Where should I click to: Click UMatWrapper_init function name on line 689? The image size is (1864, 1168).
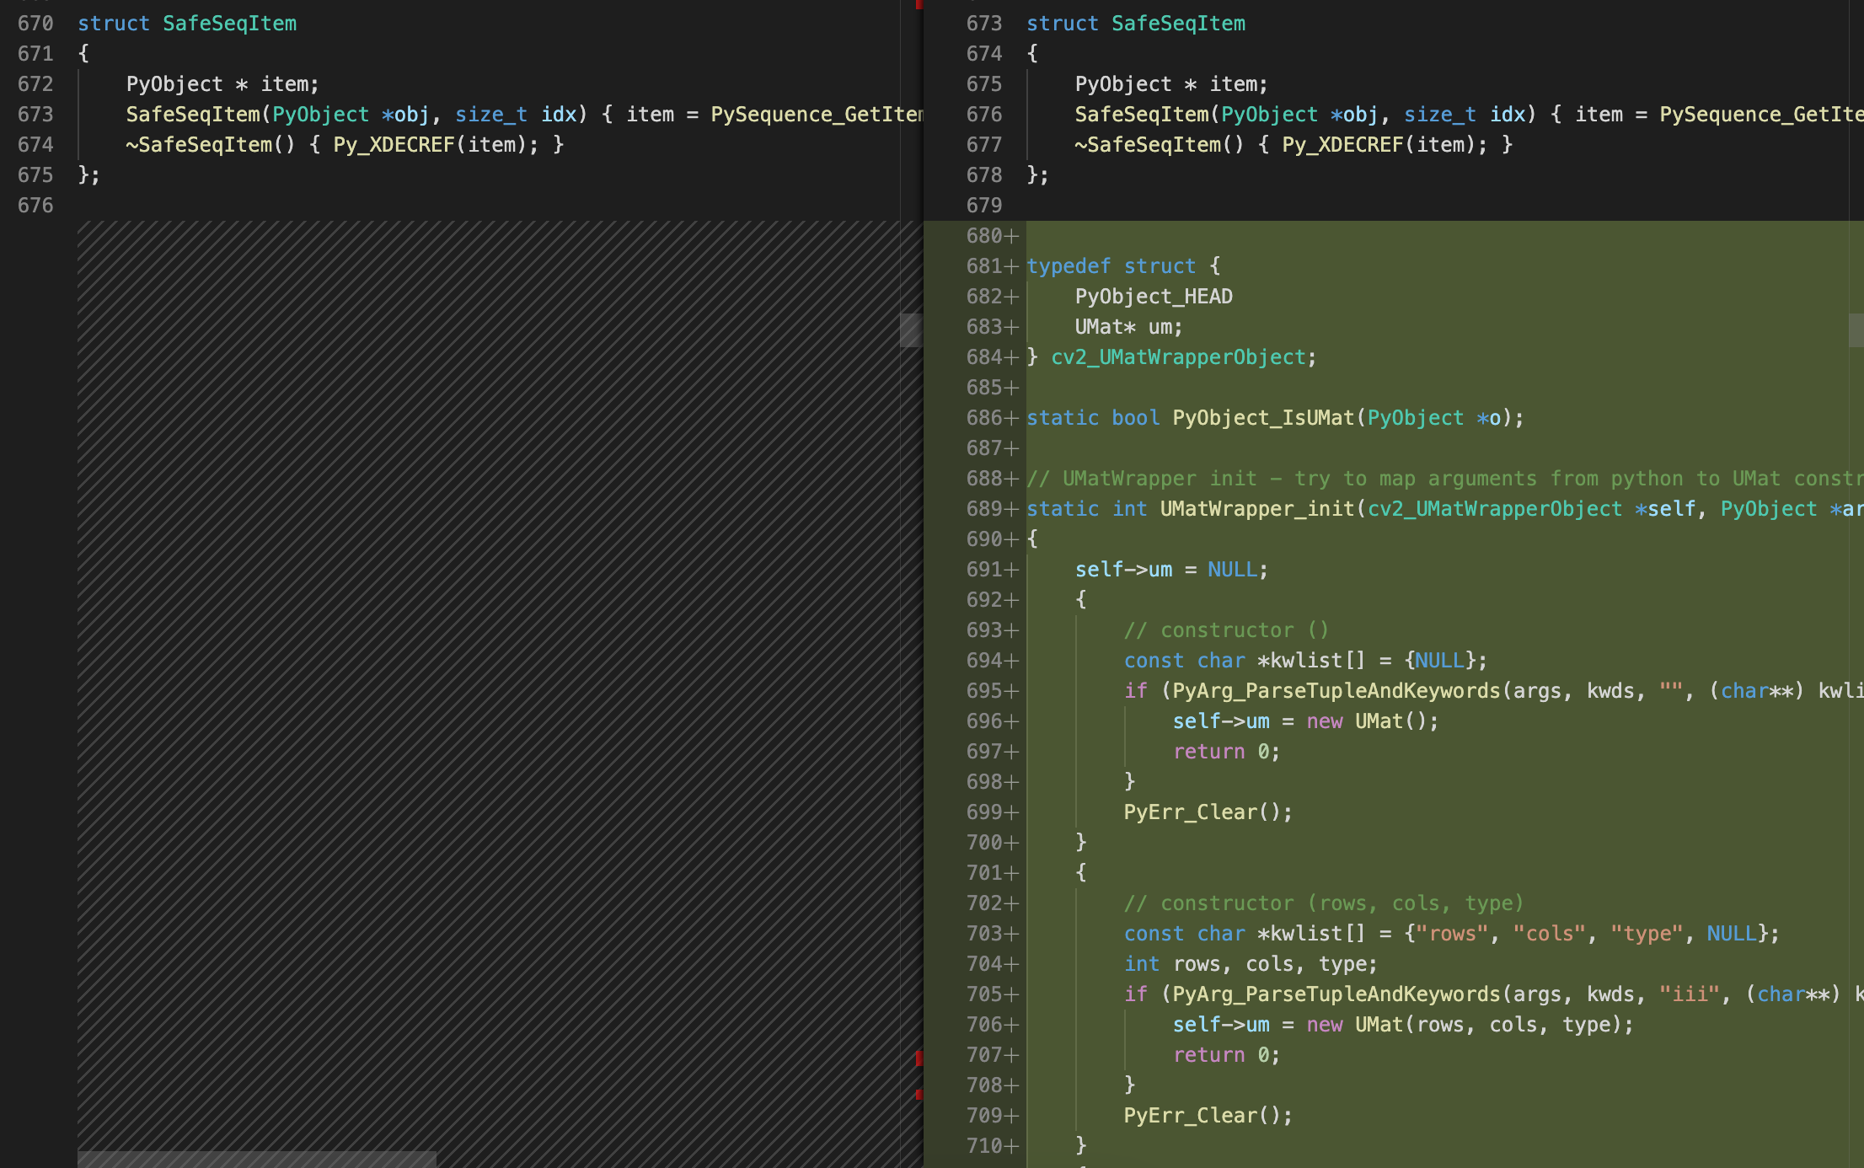1256,509
